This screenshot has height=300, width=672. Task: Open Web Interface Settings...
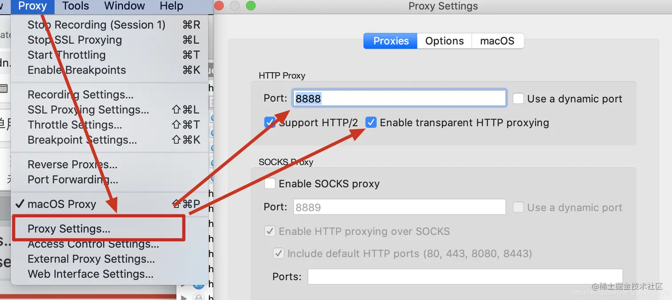(109, 274)
